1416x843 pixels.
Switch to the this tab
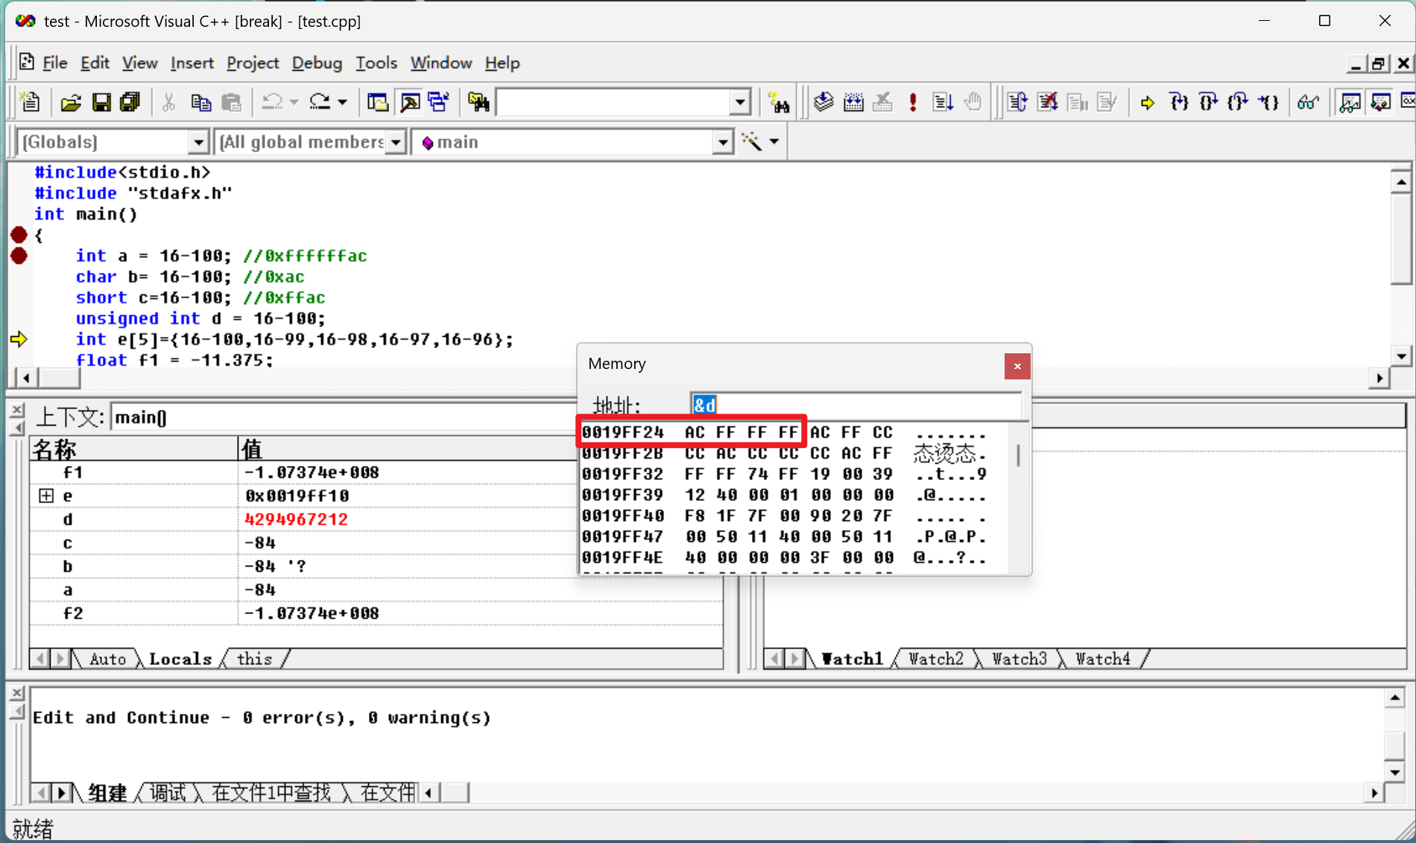pyautogui.click(x=254, y=659)
